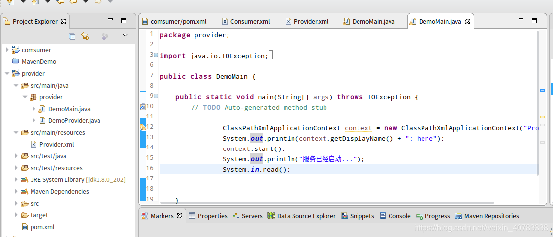Expand the comsumer project

pos(7,50)
